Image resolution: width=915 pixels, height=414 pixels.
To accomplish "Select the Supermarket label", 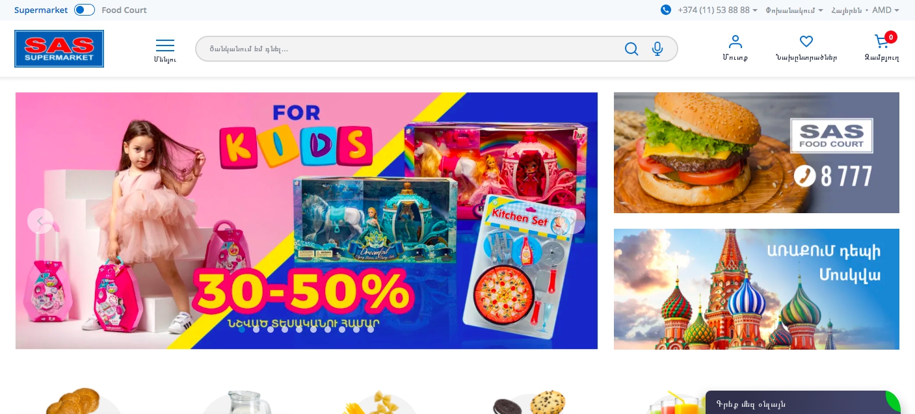I will click(x=41, y=10).
